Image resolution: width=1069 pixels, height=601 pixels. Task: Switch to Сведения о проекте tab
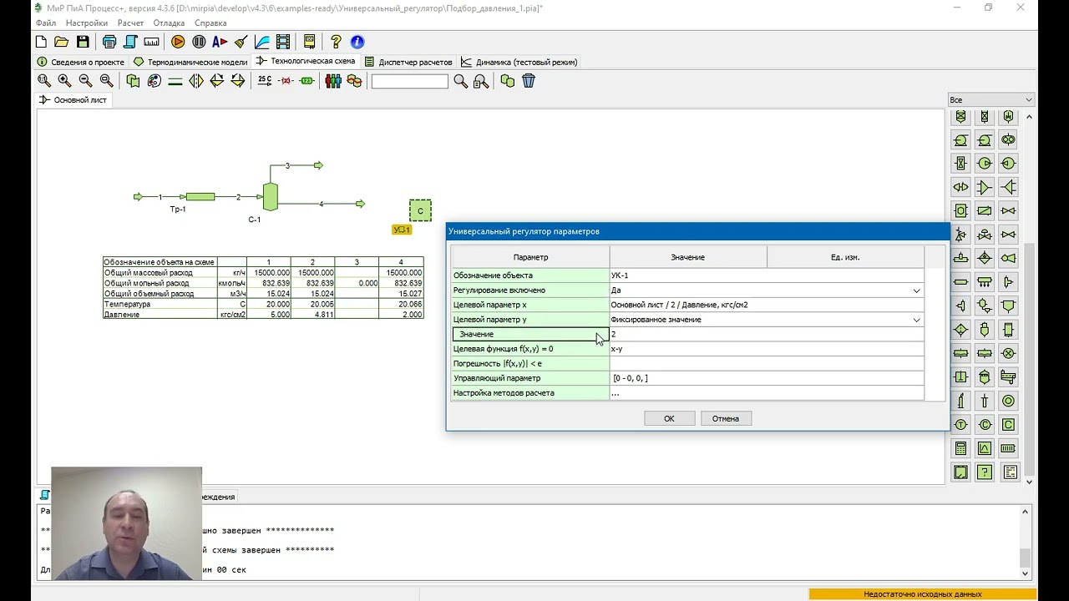click(x=81, y=62)
